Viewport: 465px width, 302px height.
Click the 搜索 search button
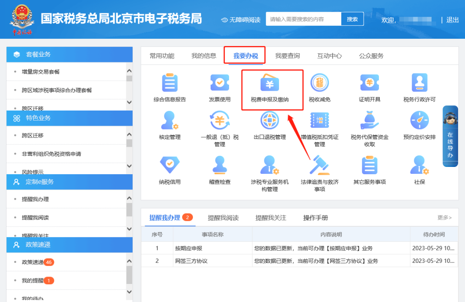[x=352, y=19]
